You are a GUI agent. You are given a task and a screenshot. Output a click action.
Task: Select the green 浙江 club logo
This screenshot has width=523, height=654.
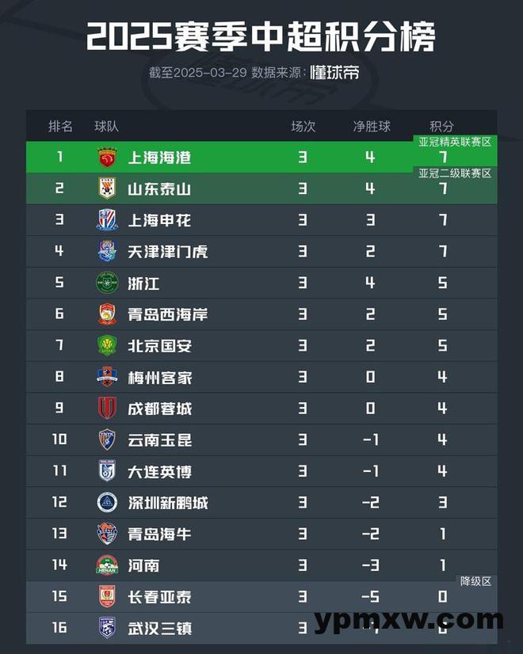click(107, 283)
